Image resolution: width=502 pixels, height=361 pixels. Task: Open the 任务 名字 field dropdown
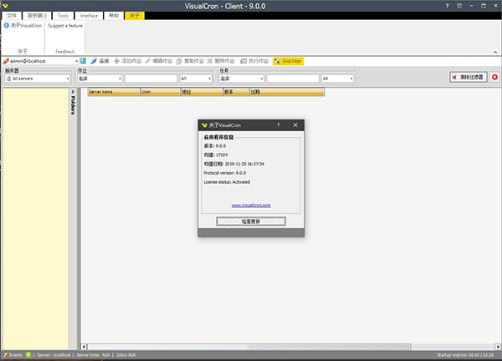click(242, 79)
